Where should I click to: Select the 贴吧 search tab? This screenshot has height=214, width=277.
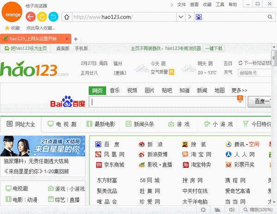[167, 90]
